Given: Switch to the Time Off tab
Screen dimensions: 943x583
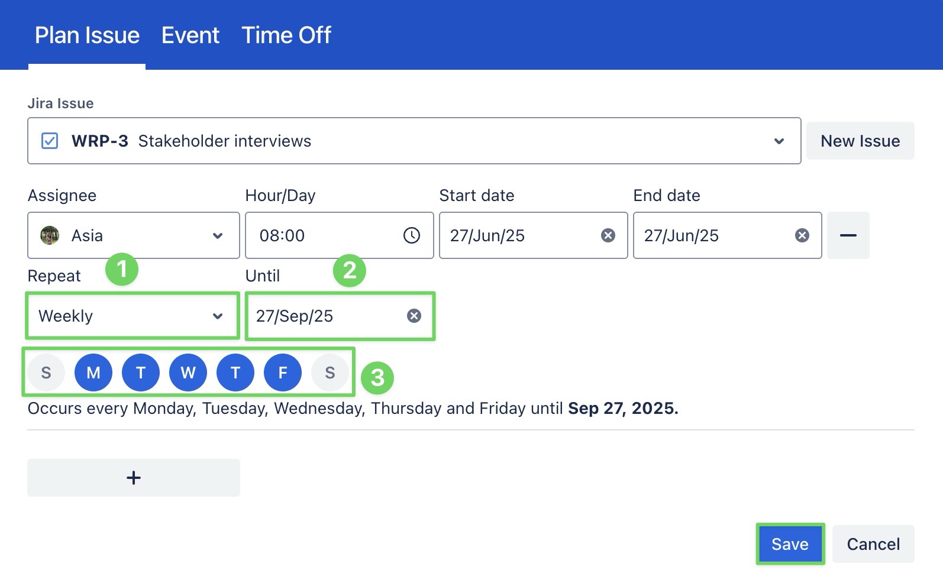Looking at the screenshot, I should click(x=286, y=35).
